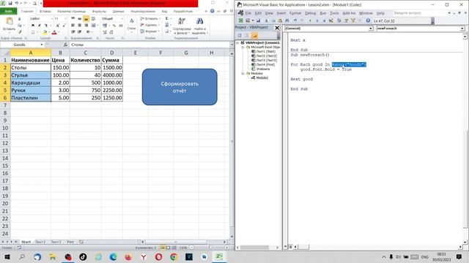The image size is (469, 263).
Task: Click the VBA Help question mark icon
Action: coord(368,20)
